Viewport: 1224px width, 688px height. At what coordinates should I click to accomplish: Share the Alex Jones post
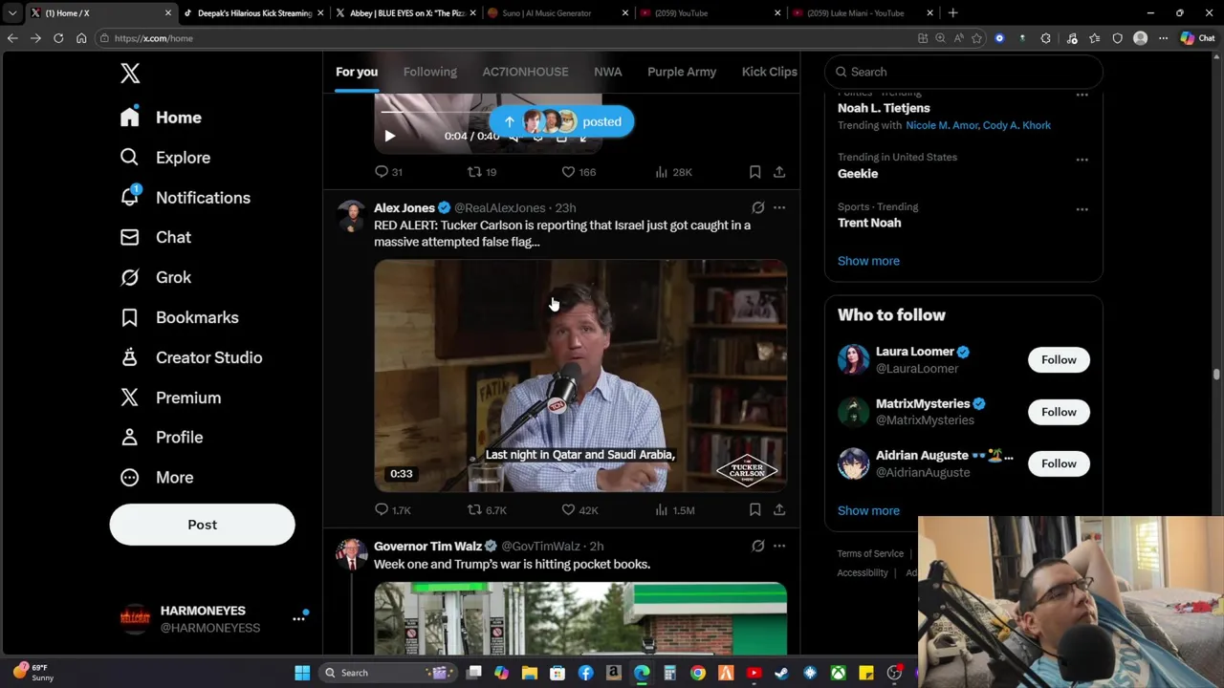click(779, 510)
